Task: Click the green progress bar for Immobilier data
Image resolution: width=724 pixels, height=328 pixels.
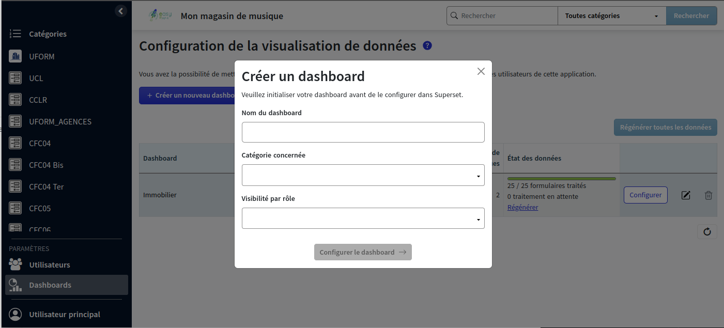Action: tap(561, 178)
